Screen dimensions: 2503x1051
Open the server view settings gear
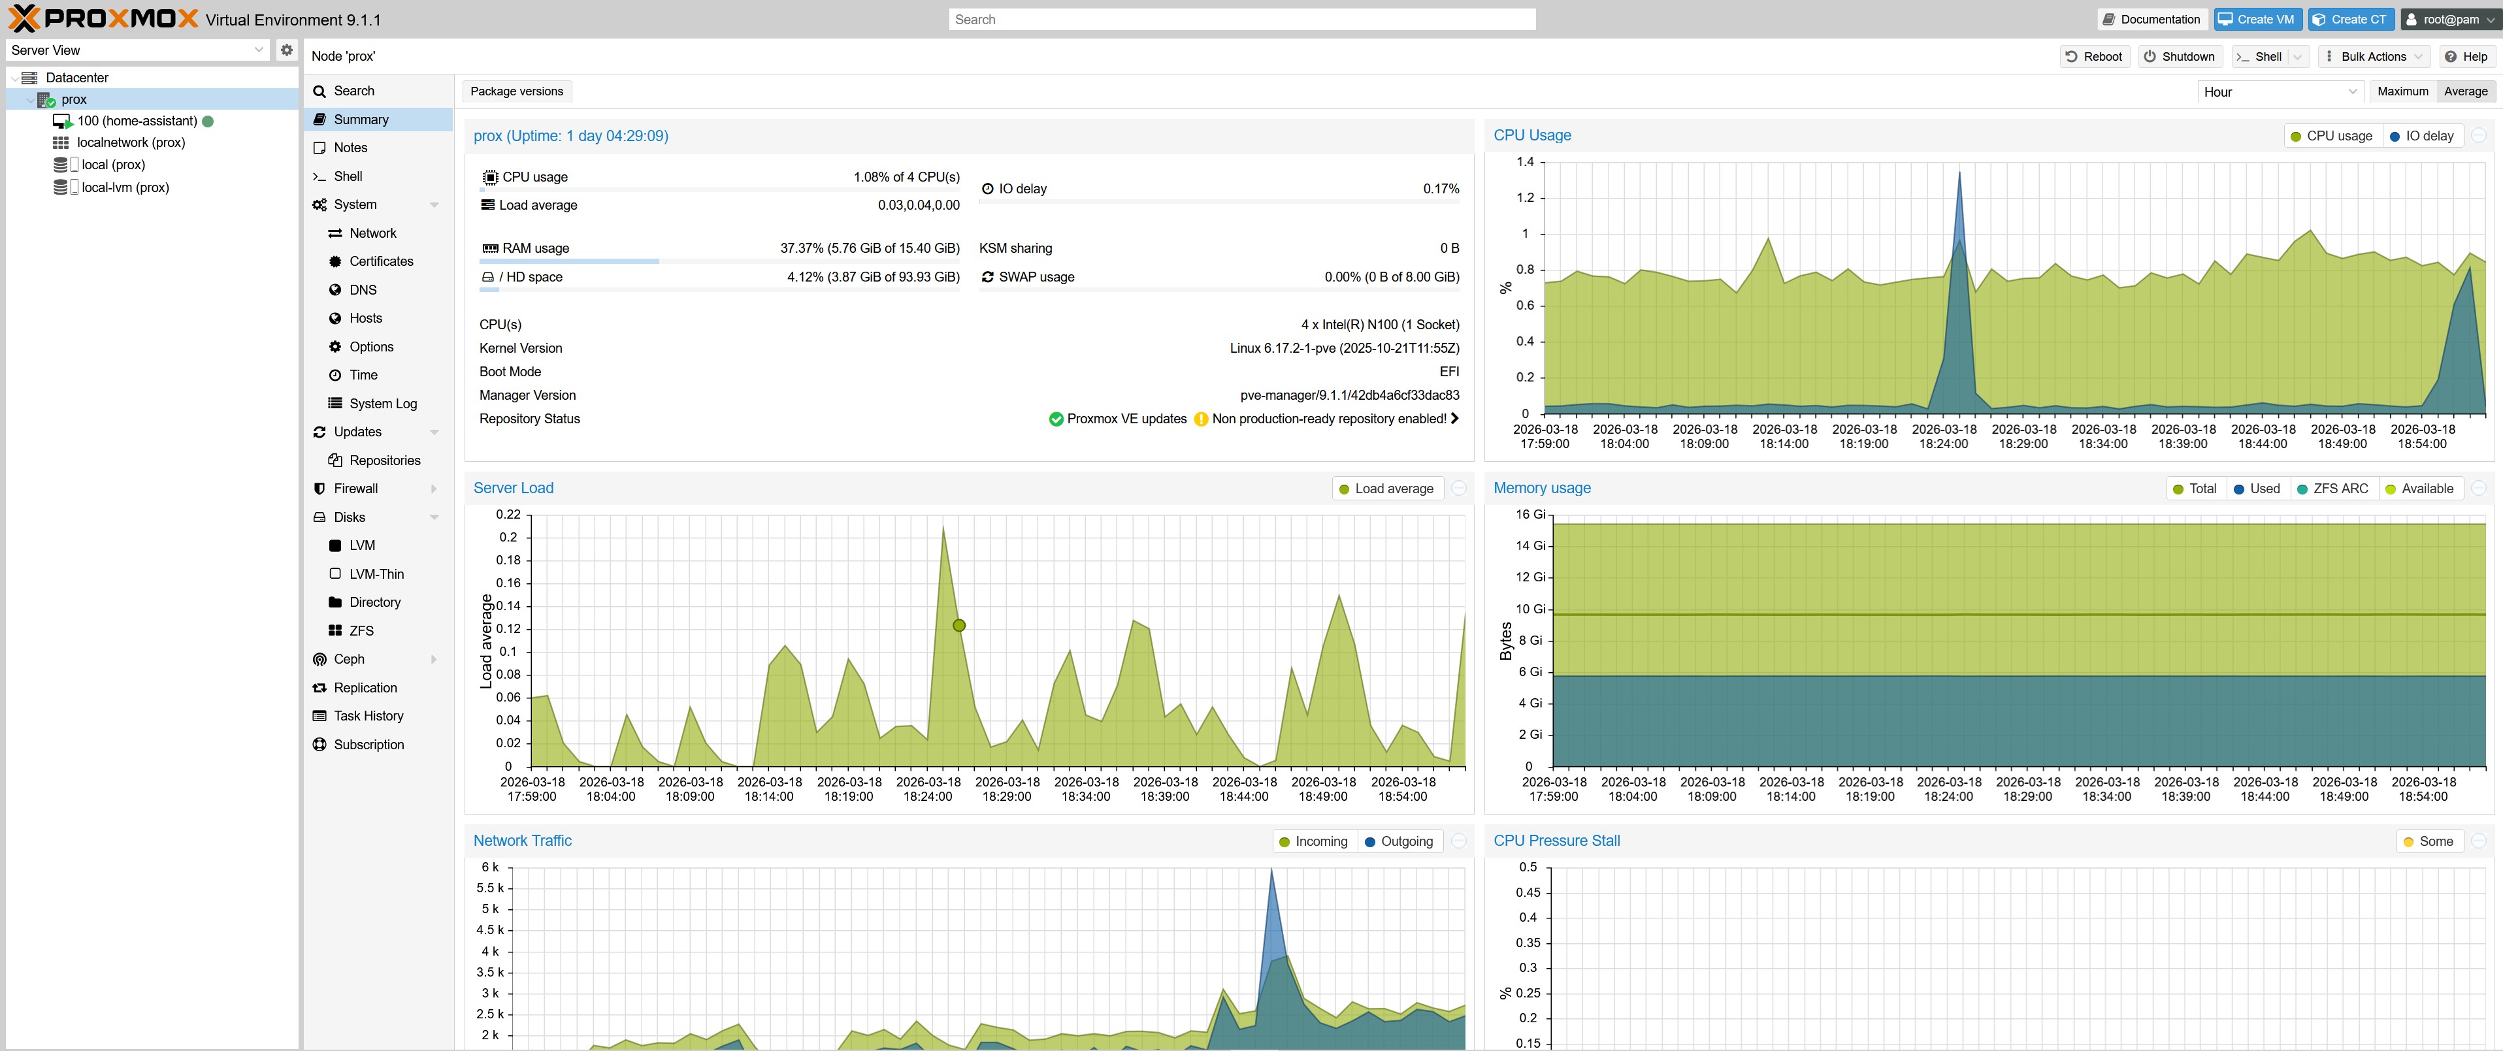point(287,50)
